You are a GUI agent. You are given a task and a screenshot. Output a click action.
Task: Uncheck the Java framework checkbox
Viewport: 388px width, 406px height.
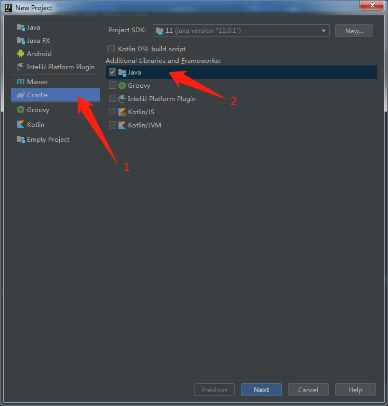point(113,72)
